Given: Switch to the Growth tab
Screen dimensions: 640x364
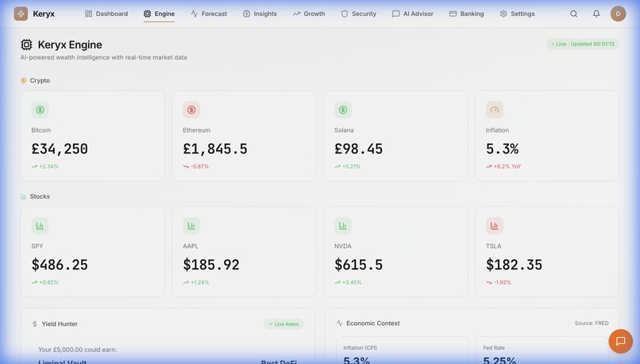Looking at the screenshot, I should click(309, 14).
